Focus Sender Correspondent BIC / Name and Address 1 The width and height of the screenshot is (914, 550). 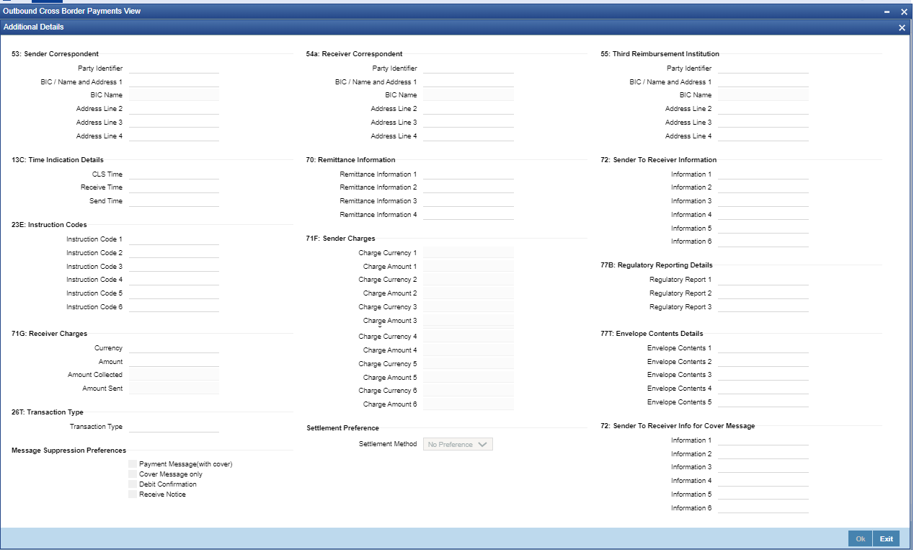pyautogui.click(x=174, y=81)
